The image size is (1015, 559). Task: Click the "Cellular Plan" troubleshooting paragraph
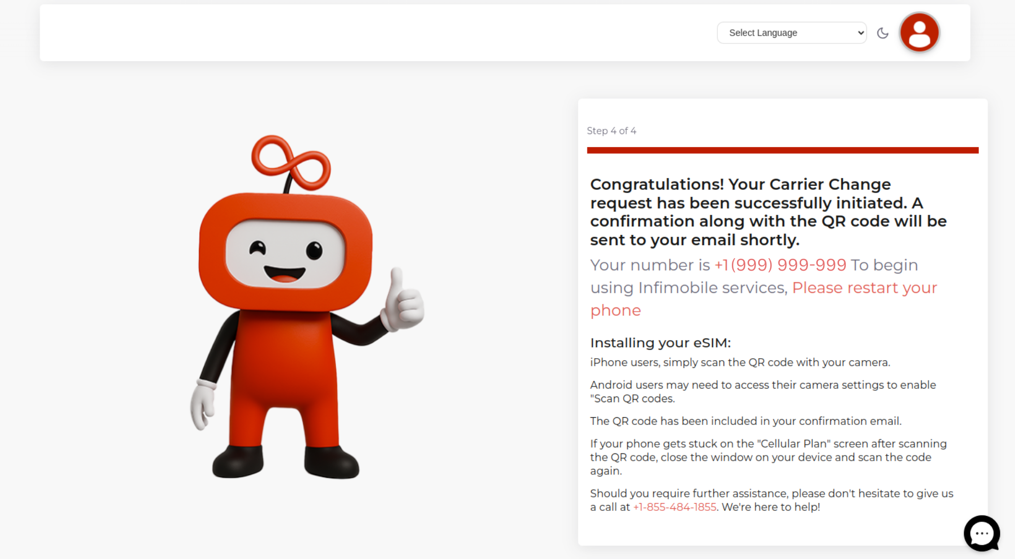pos(768,457)
